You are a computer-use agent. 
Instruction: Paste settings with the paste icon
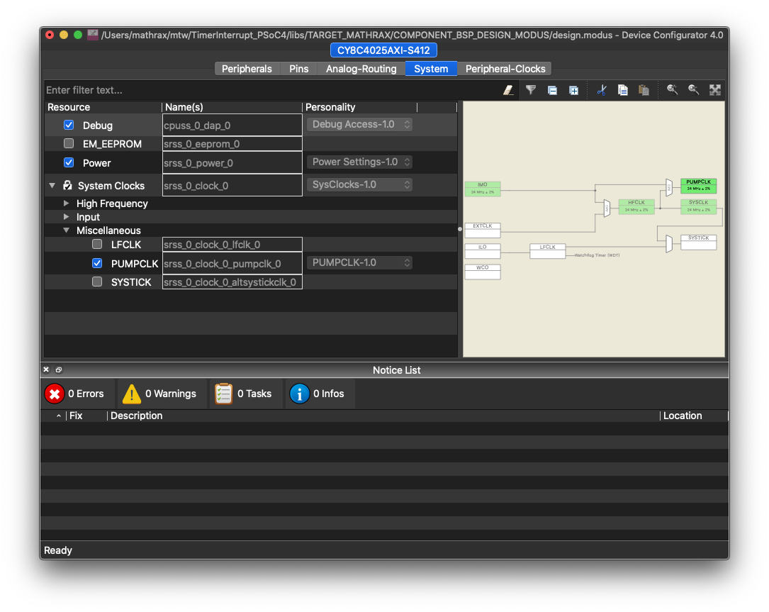(x=644, y=90)
